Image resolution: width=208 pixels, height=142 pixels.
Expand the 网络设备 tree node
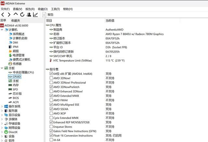coord(2,128)
